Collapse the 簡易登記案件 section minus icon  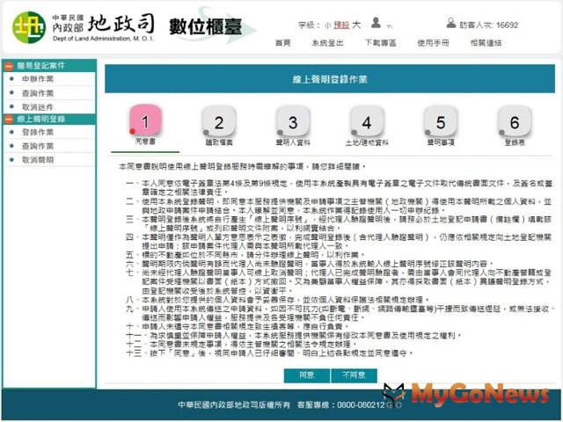pyautogui.click(x=9, y=66)
